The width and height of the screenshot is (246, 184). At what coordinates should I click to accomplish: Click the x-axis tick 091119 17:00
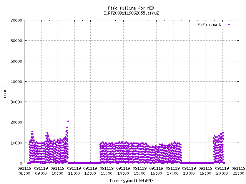pyautogui.click(x=173, y=171)
